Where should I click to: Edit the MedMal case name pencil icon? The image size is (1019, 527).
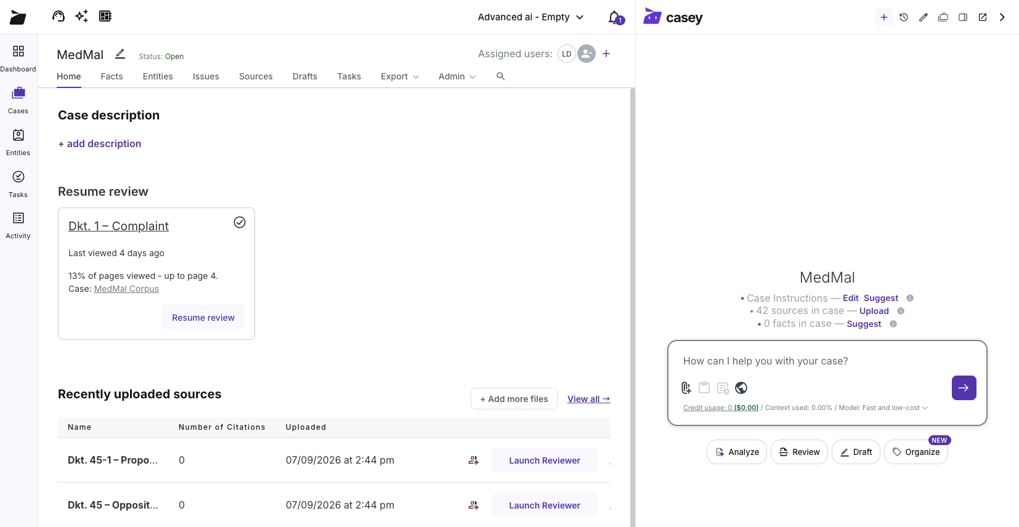120,54
